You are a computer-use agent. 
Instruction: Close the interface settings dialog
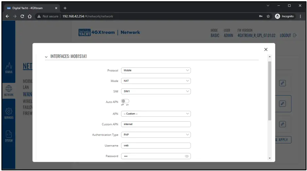[x=266, y=50]
